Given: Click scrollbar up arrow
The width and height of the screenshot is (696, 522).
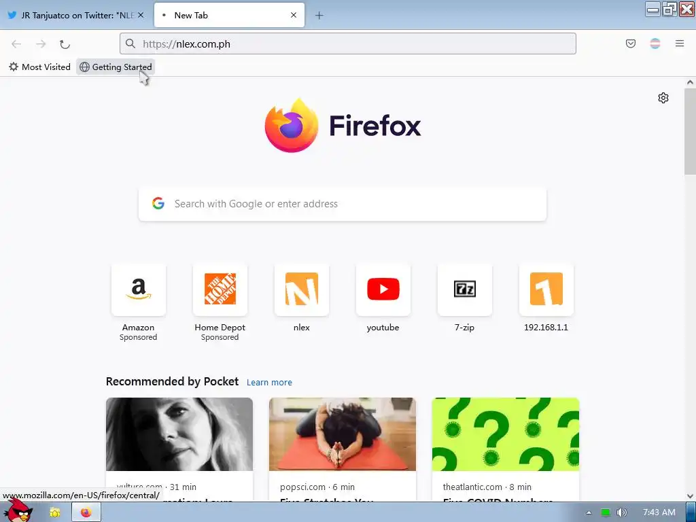Looking at the screenshot, I should pos(690,82).
